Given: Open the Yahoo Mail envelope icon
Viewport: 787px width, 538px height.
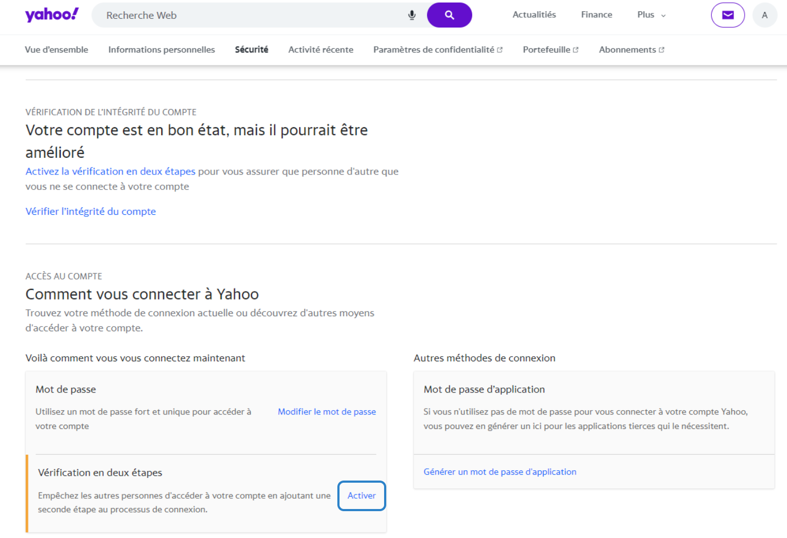Looking at the screenshot, I should pyautogui.click(x=728, y=15).
